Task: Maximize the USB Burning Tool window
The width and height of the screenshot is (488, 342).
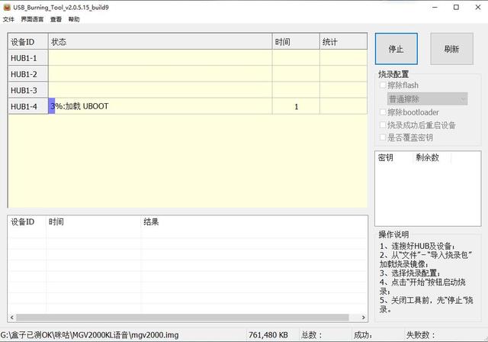Action: [456, 7]
